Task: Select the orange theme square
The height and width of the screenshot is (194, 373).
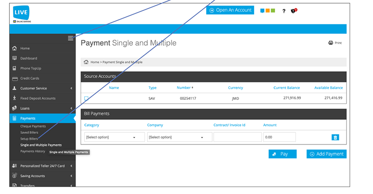Action: (268, 10)
